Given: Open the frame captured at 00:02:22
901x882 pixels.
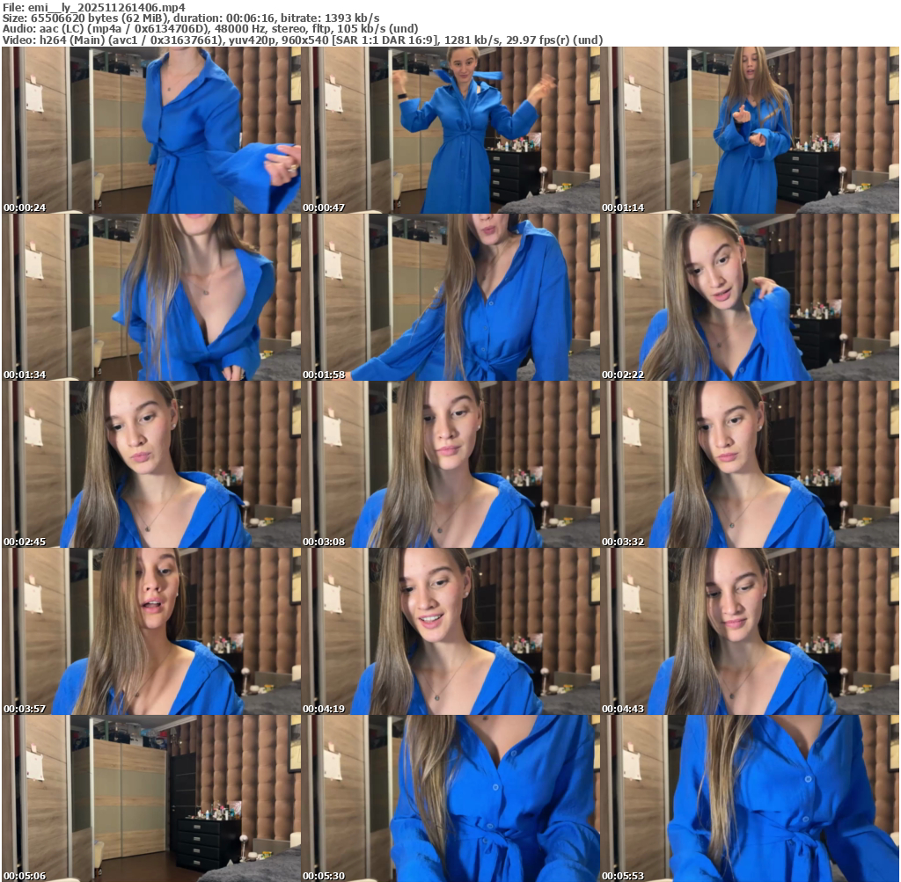Looking at the screenshot, I should click(750, 297).
